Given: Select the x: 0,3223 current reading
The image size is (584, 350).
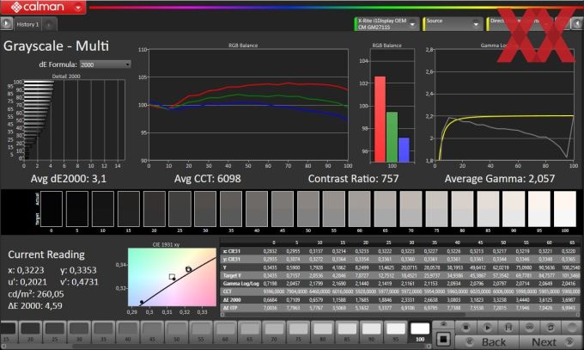Looking at the screenshot, I should [x=26, y=270].
